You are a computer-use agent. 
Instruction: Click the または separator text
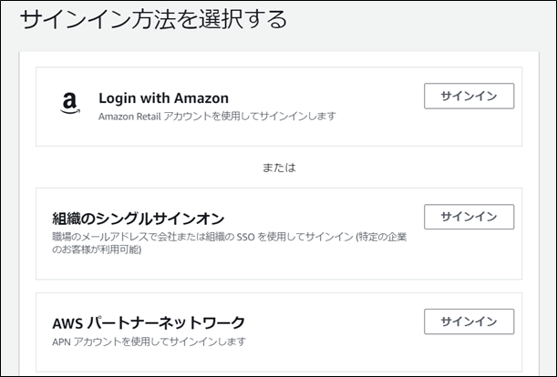(278, 168)
